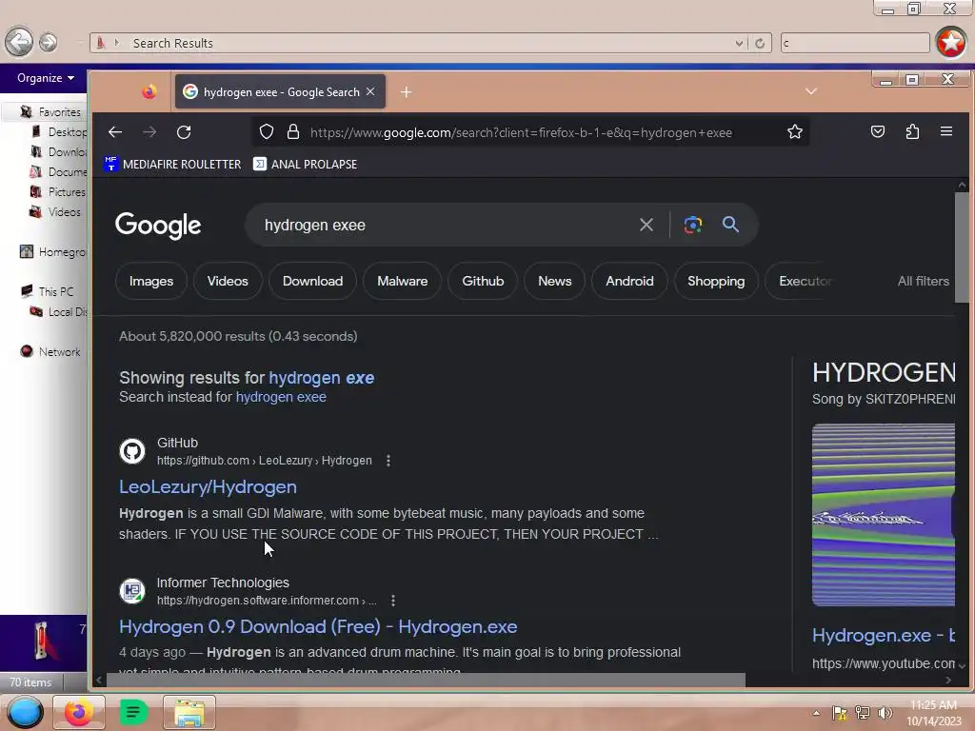This screenshot has width=975, height=731.
Task: Click the Google logo
Action: click(x=158, y=225)
